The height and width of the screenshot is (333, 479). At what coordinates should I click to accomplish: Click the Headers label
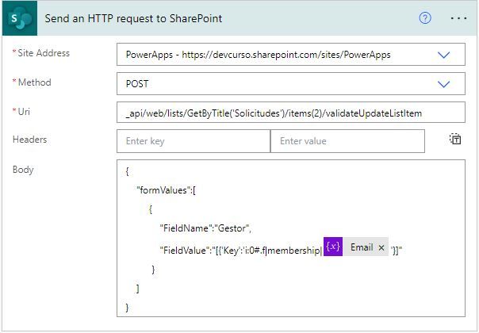tap(29, 140)
